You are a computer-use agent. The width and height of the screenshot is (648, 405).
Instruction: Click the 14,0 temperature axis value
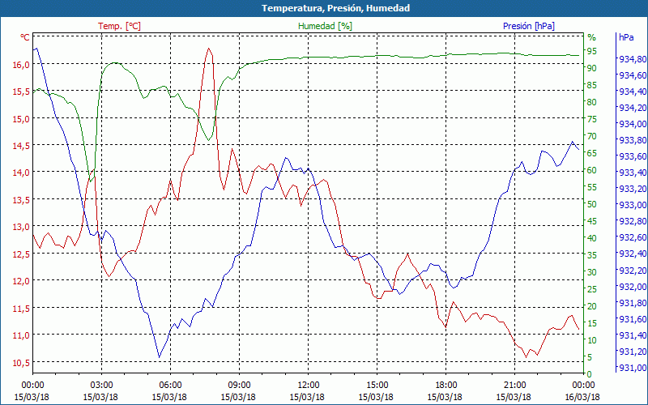[22, 173]
